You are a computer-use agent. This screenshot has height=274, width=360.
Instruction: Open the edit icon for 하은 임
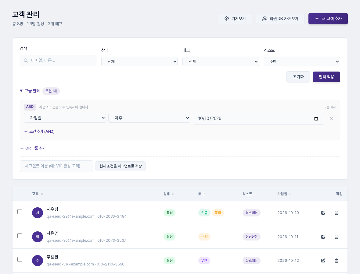tap(323, 237)
